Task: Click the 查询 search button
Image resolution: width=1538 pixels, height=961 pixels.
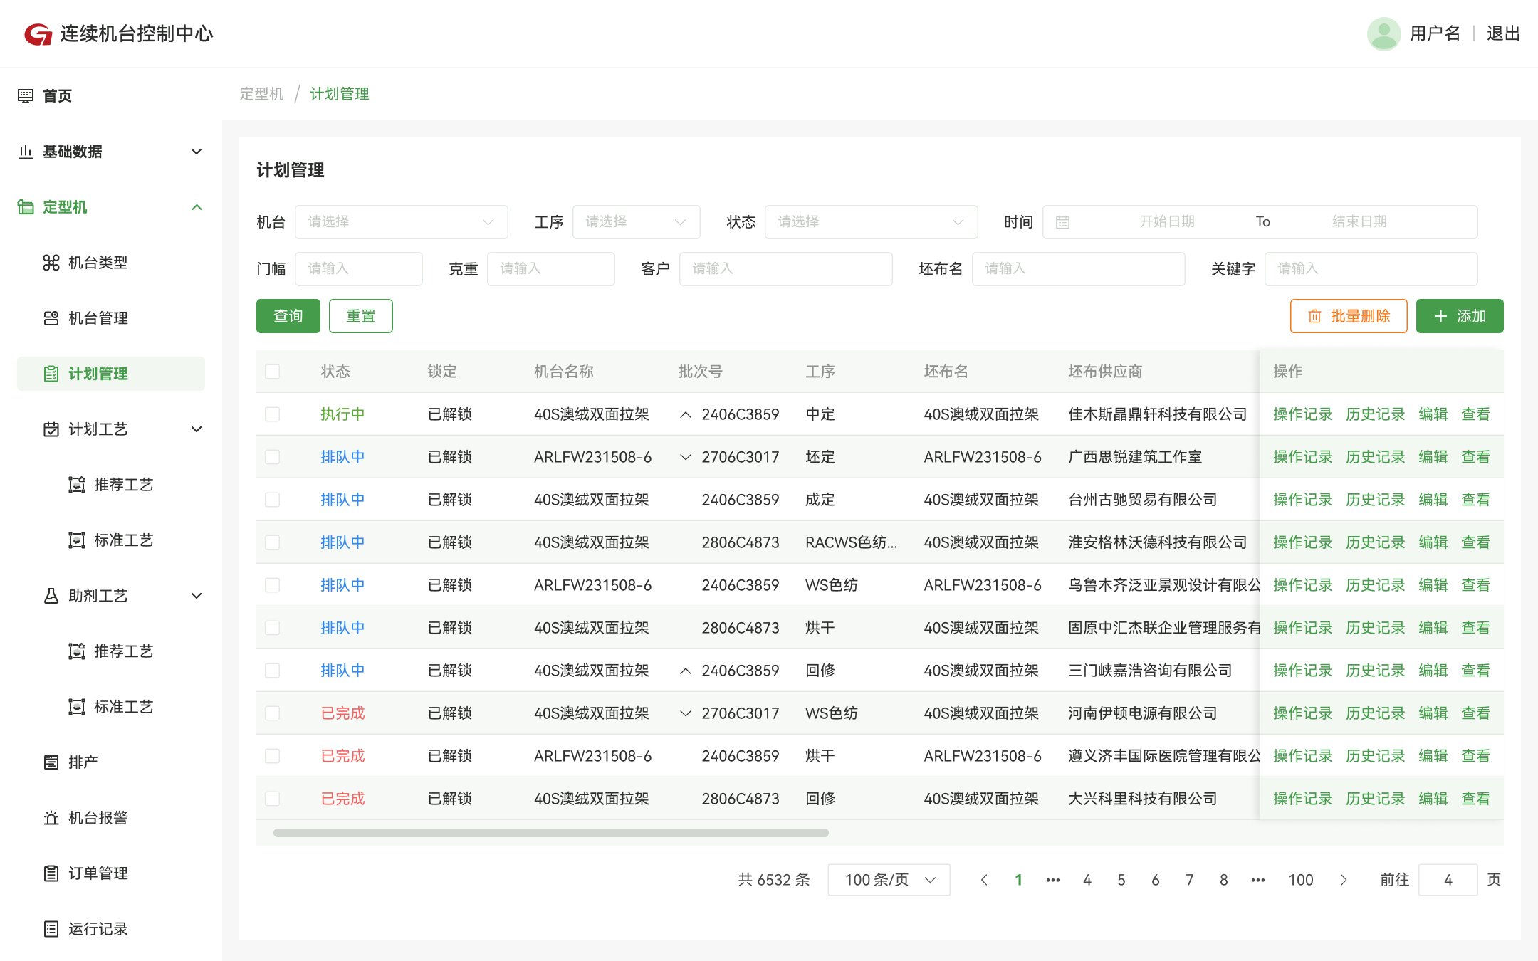Action: pyautogui.click(x=288, y=316)
